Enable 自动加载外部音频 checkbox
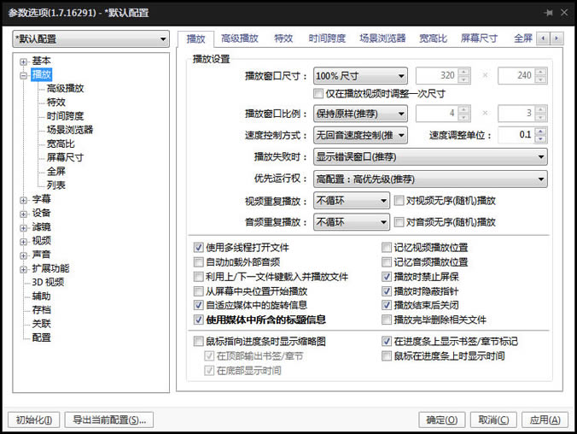The width and height of the screenshot is (577, 434). pyautogui.click(x=199, y=262)
